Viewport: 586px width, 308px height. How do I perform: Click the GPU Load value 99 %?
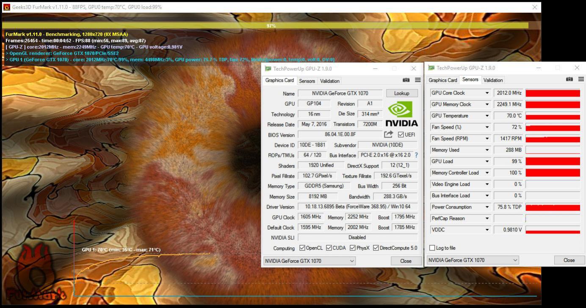(x=509, y=162)
